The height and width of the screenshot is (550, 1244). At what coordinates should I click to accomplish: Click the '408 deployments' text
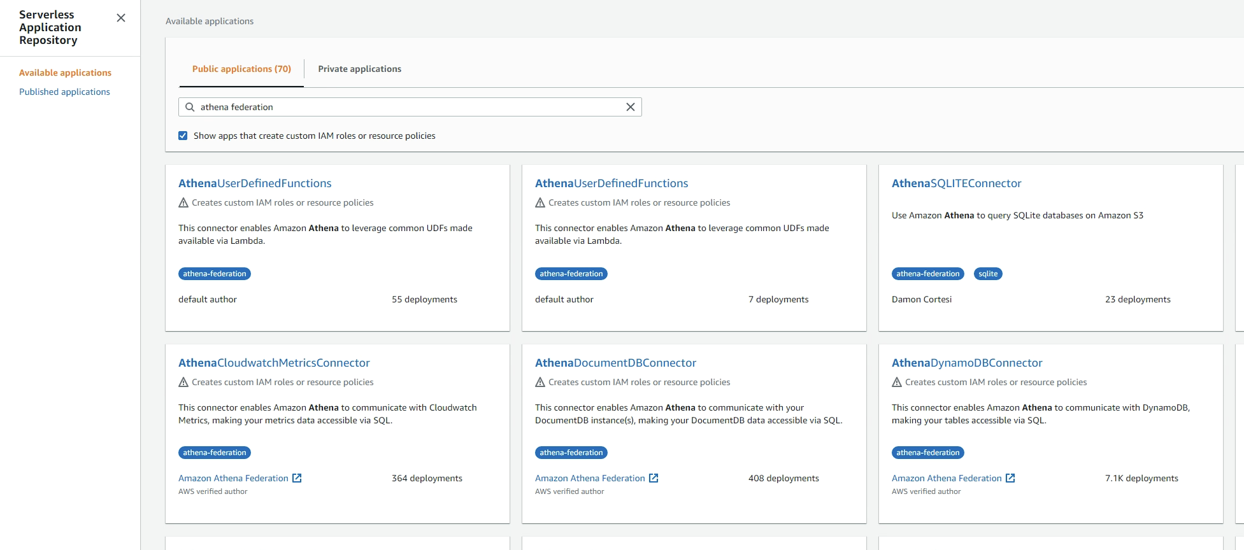pyautogui.click(x=783, y=478)
